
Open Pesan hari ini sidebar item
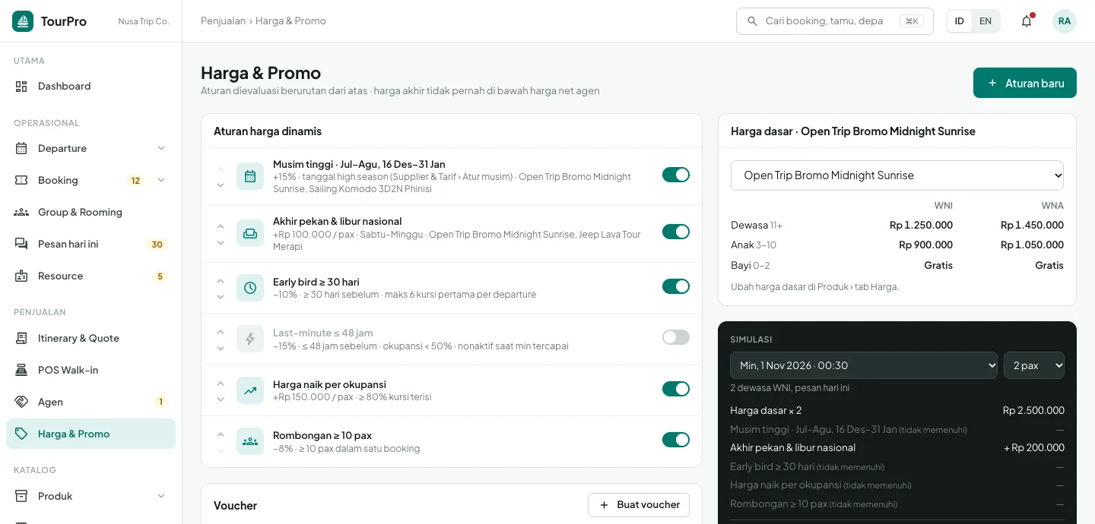90,244
